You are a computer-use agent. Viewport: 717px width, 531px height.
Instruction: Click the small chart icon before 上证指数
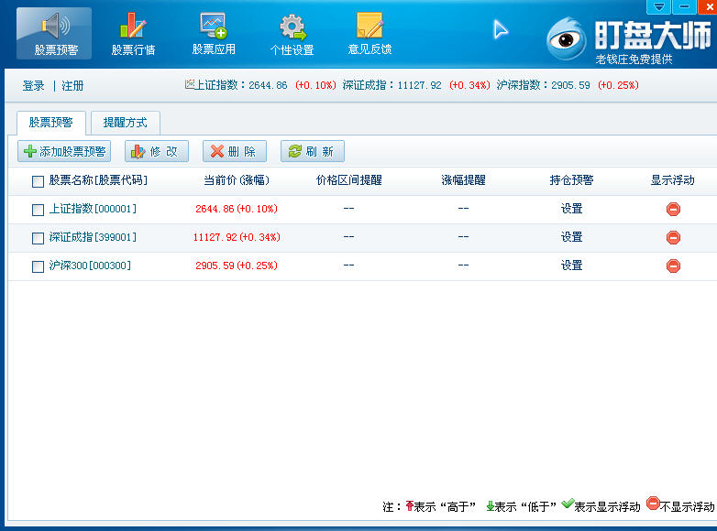(189, 84)
